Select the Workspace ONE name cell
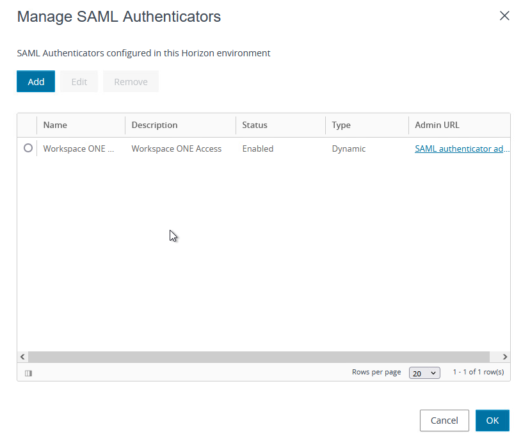The width and height of the screenshot is (530, 441). point(79,148)
